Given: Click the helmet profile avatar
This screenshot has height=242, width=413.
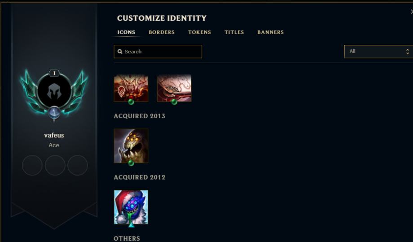Looking at the screenshot, I should pos(54,91).
